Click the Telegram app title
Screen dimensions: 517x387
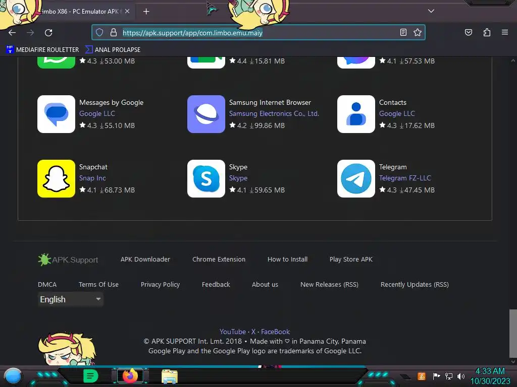tap(393, 167)
